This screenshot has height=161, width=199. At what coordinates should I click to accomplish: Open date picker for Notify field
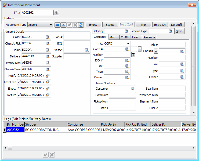pyautogui.click(x=48, y=76)
